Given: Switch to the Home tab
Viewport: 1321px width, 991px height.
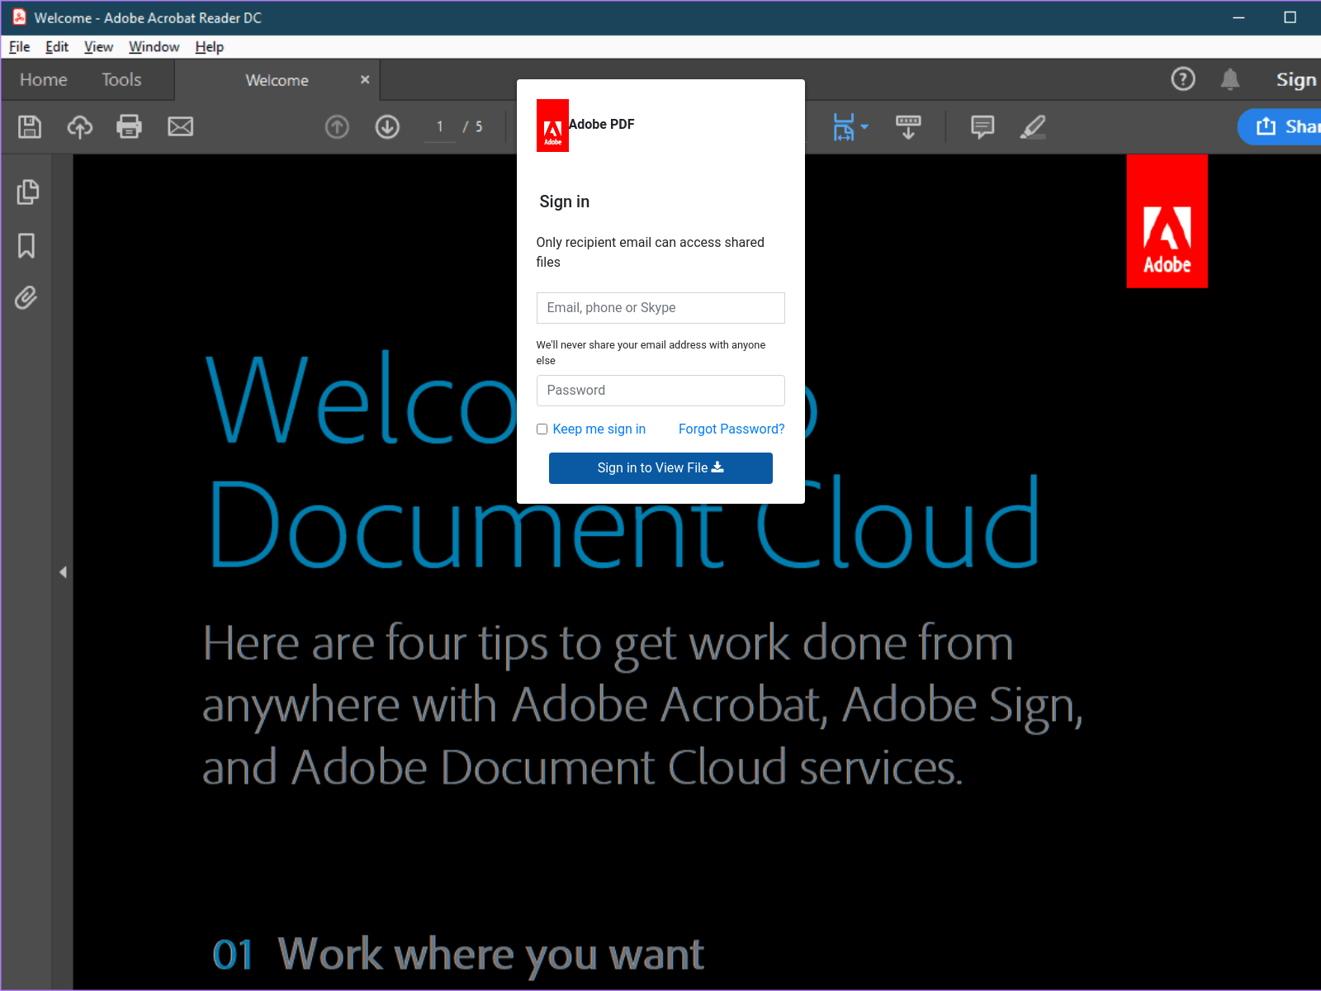Looking at the screenshot, I should tap(44, 80).
